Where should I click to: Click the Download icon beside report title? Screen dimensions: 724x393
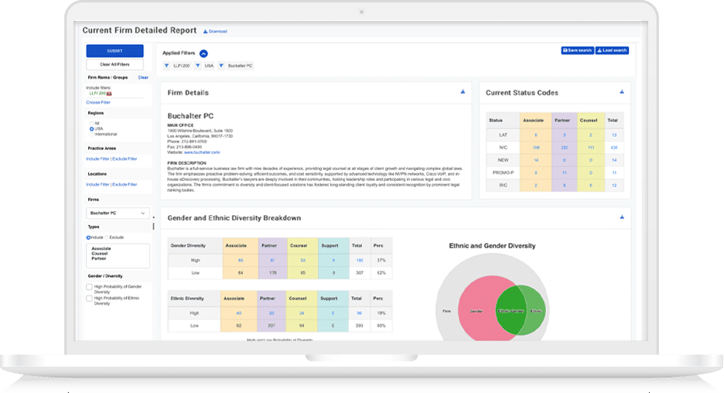click(206, 32)
